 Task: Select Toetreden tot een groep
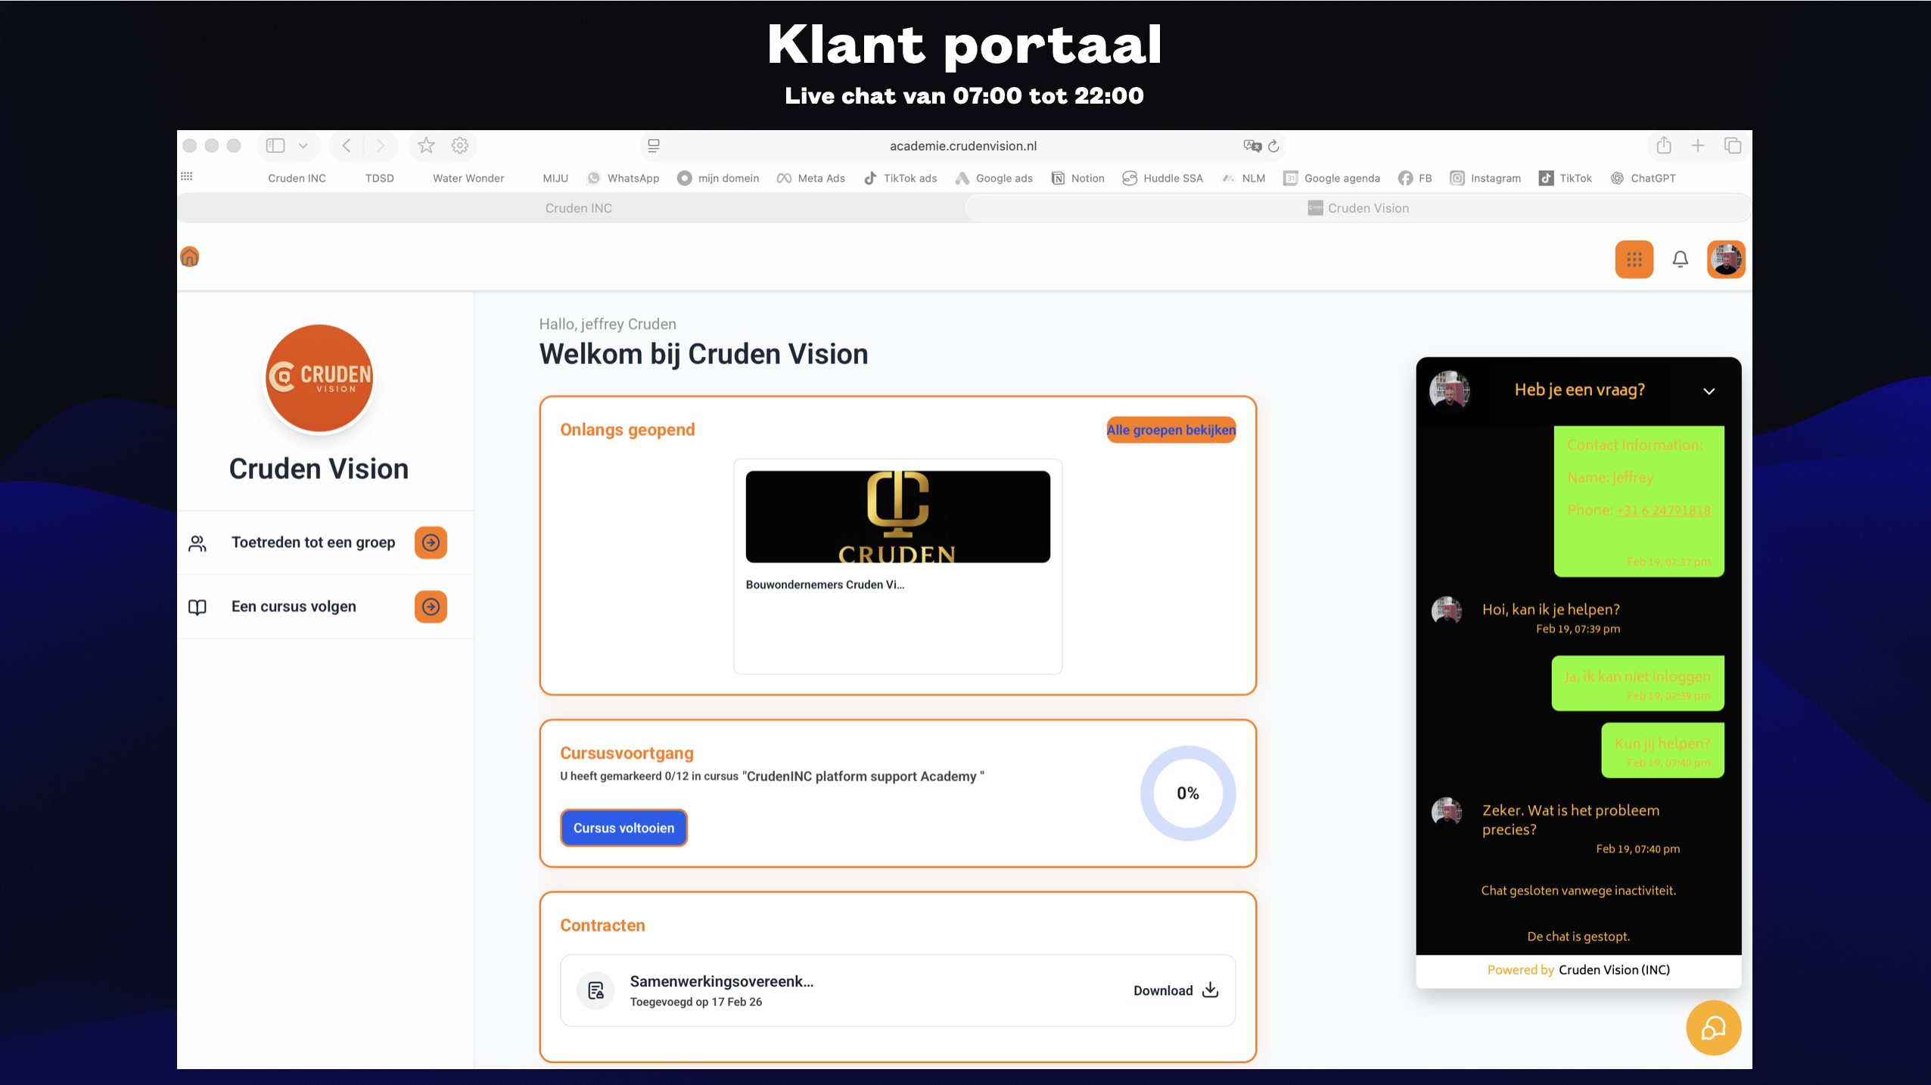point(313,542)
